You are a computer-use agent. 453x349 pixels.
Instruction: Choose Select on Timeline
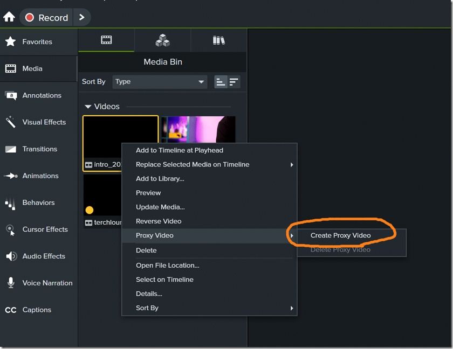(209, 280)
